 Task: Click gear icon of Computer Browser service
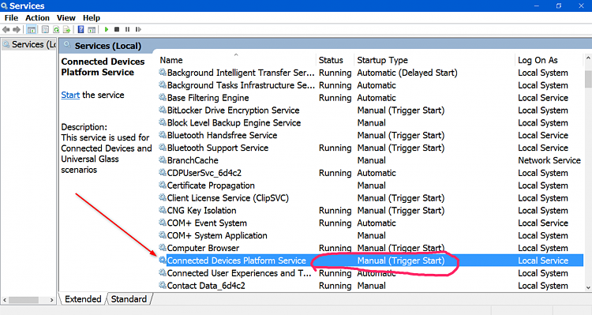[163, 248]
